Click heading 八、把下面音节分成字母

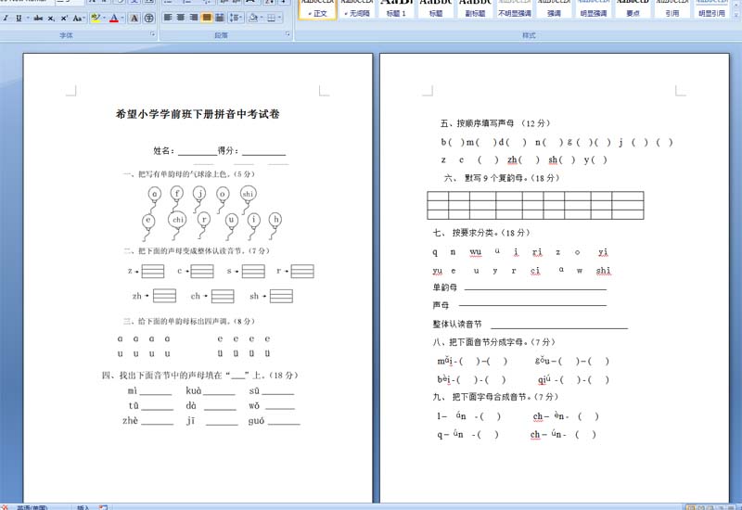click(494, 342)
